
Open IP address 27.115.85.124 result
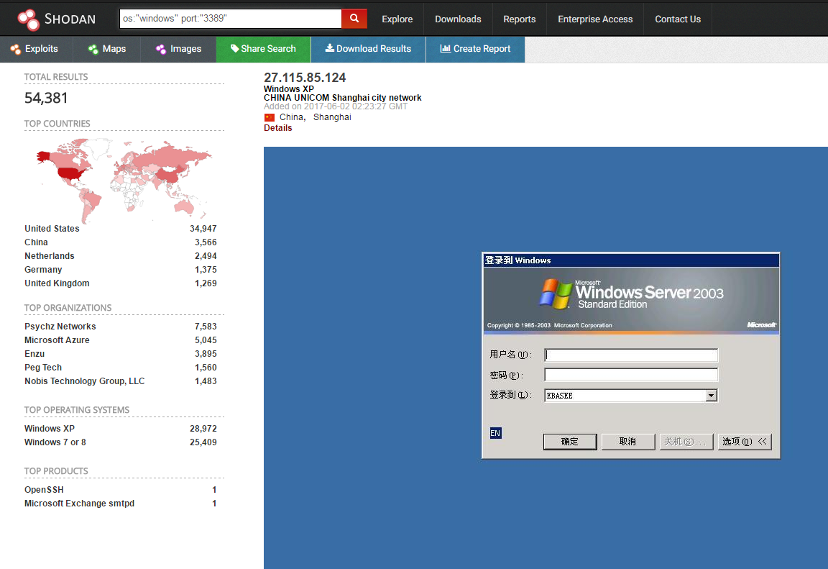pyautogui.click(x=305, y=78)
